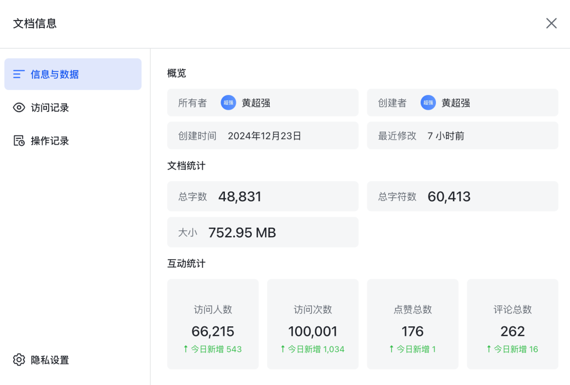Click the 总字符数 60,413 field
Viewport: 570px width, 385px height.
tap(462, 196)
